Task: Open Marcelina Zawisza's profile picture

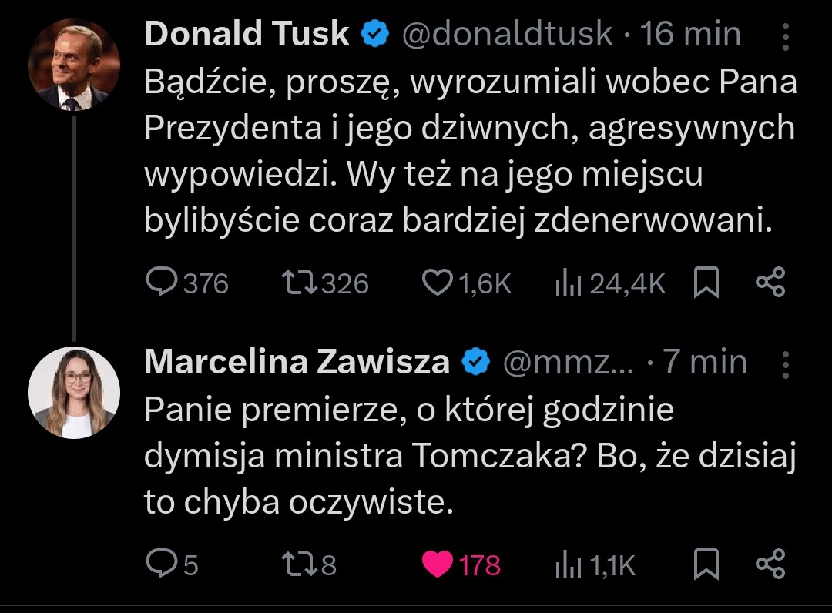Action: pos(74,393)
